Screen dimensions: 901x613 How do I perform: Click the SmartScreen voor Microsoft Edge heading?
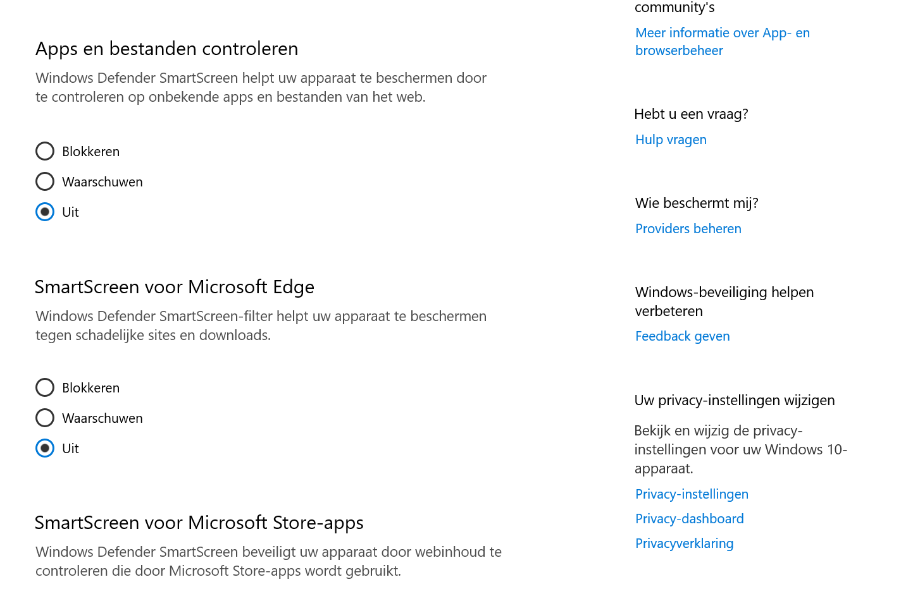174,287
